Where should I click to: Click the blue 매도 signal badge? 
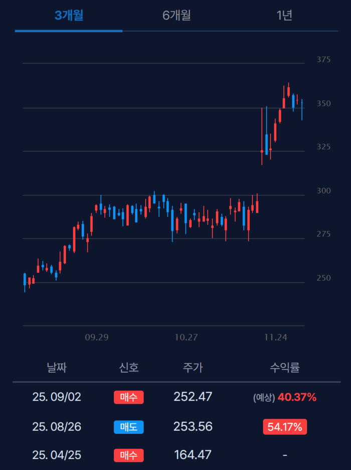click(128, 427)
